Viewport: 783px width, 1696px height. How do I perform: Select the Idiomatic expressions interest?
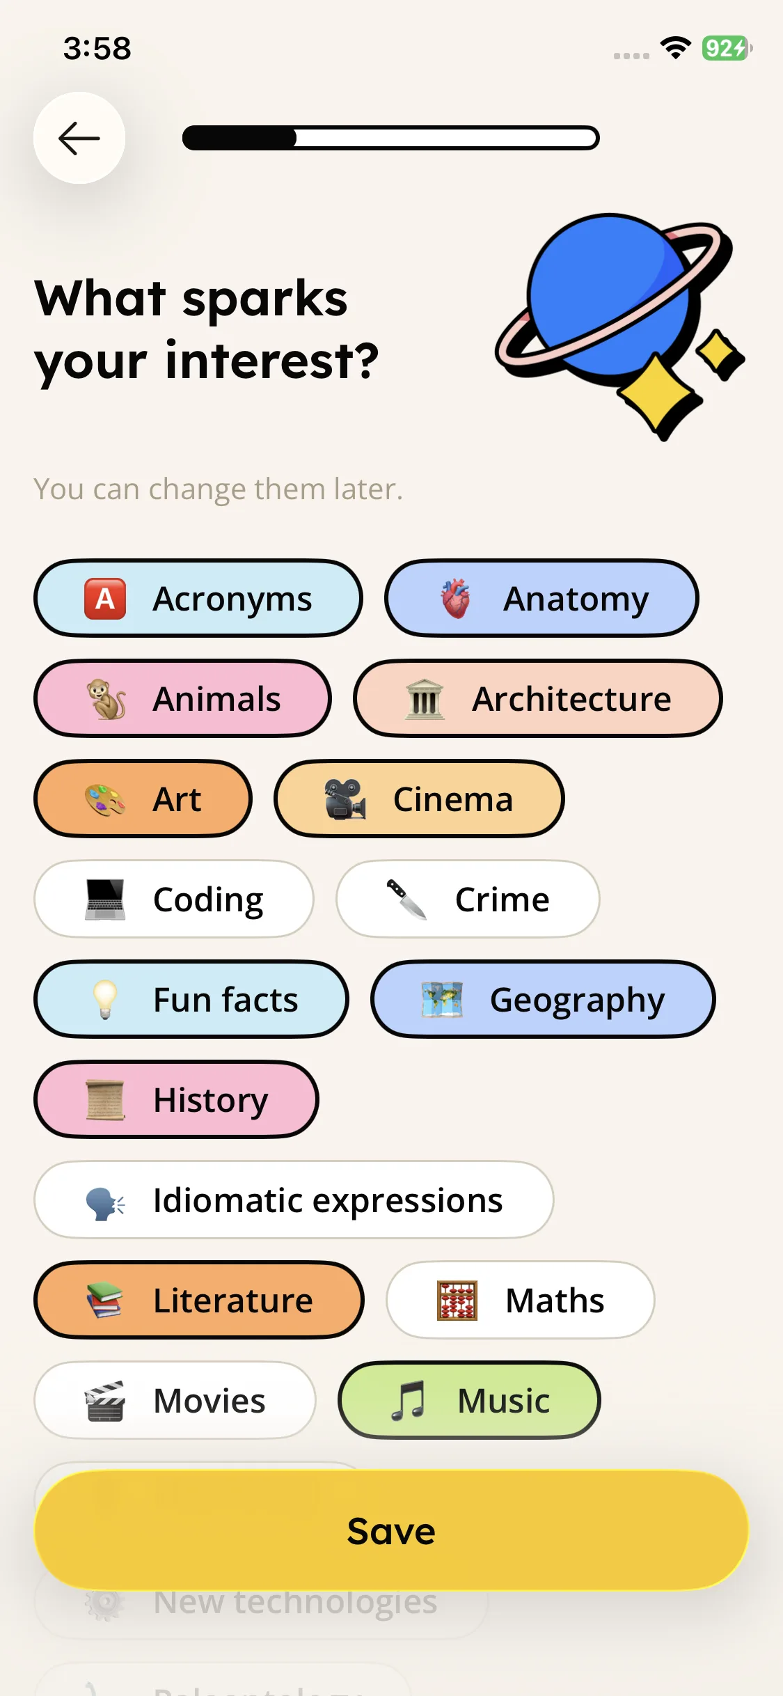click(x=294, y=1200)
